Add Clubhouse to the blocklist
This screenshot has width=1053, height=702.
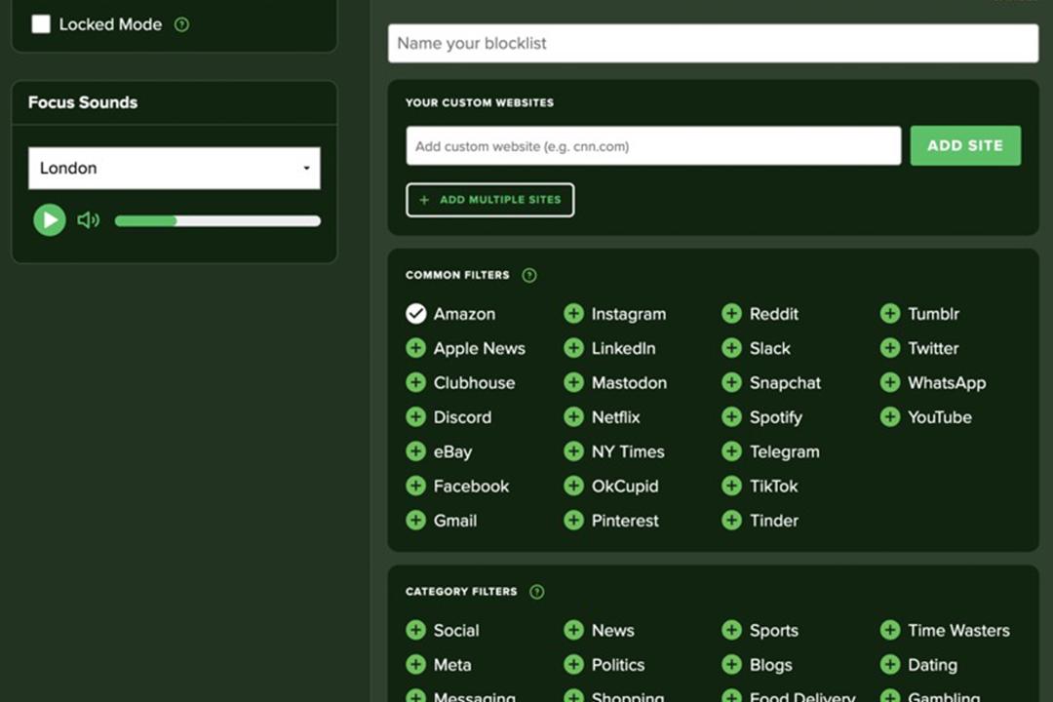pyautogui.click(x=415, y=382)
